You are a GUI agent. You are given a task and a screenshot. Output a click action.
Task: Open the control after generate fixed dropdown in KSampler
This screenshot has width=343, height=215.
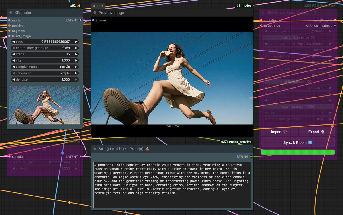click(x=45, y=48)
